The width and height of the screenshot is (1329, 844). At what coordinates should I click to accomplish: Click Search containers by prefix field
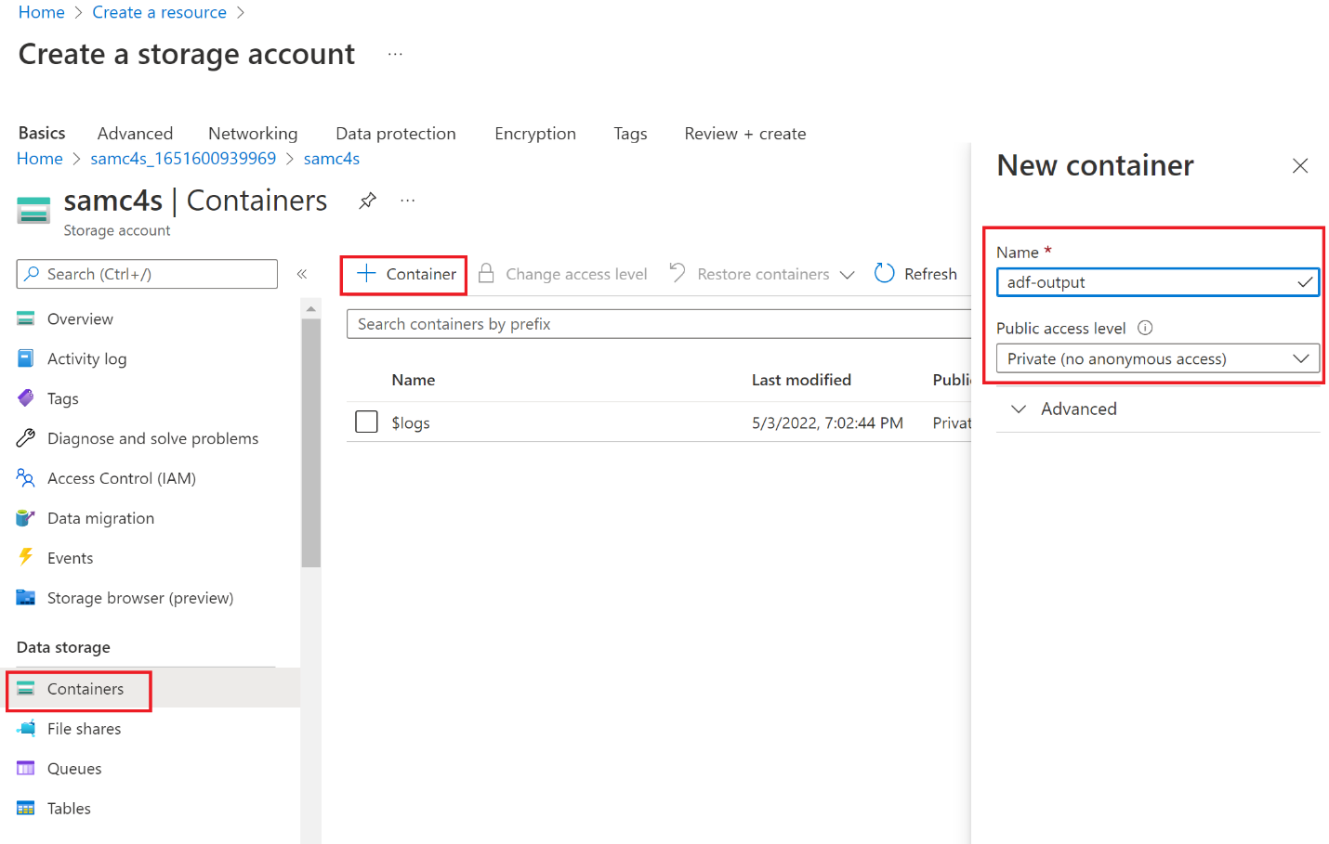[659, 324]
